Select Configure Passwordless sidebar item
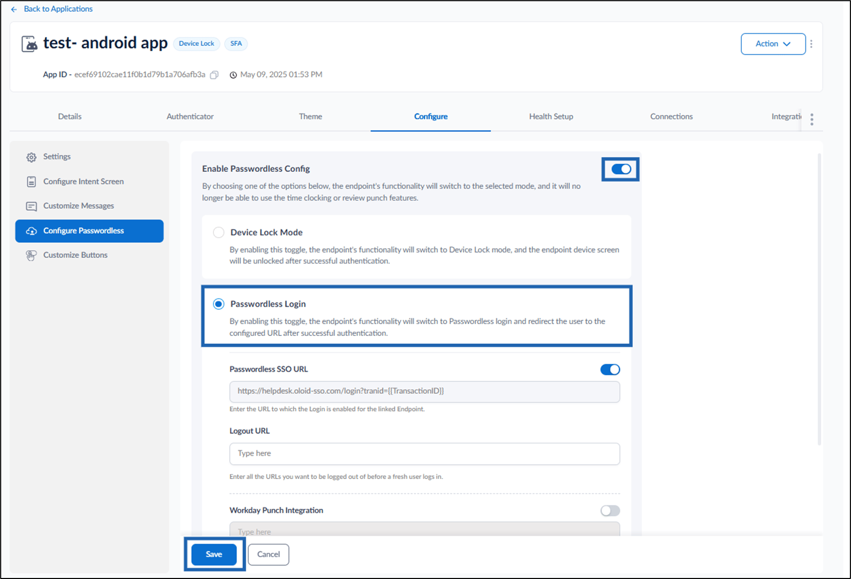This screenshot has width=851, height=579. pyautogui.click(x=89, y=231)
